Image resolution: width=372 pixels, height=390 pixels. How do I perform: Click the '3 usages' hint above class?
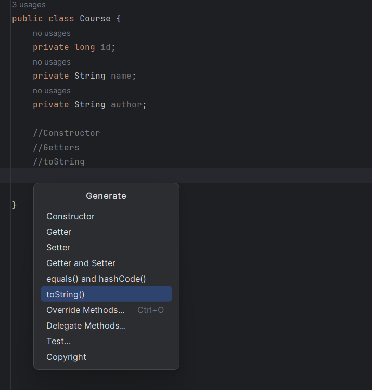click(x=29, y=5)
